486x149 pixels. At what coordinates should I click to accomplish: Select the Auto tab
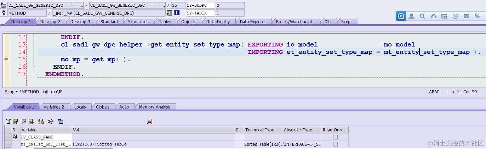pyautogui.click(x=124, y=107)
